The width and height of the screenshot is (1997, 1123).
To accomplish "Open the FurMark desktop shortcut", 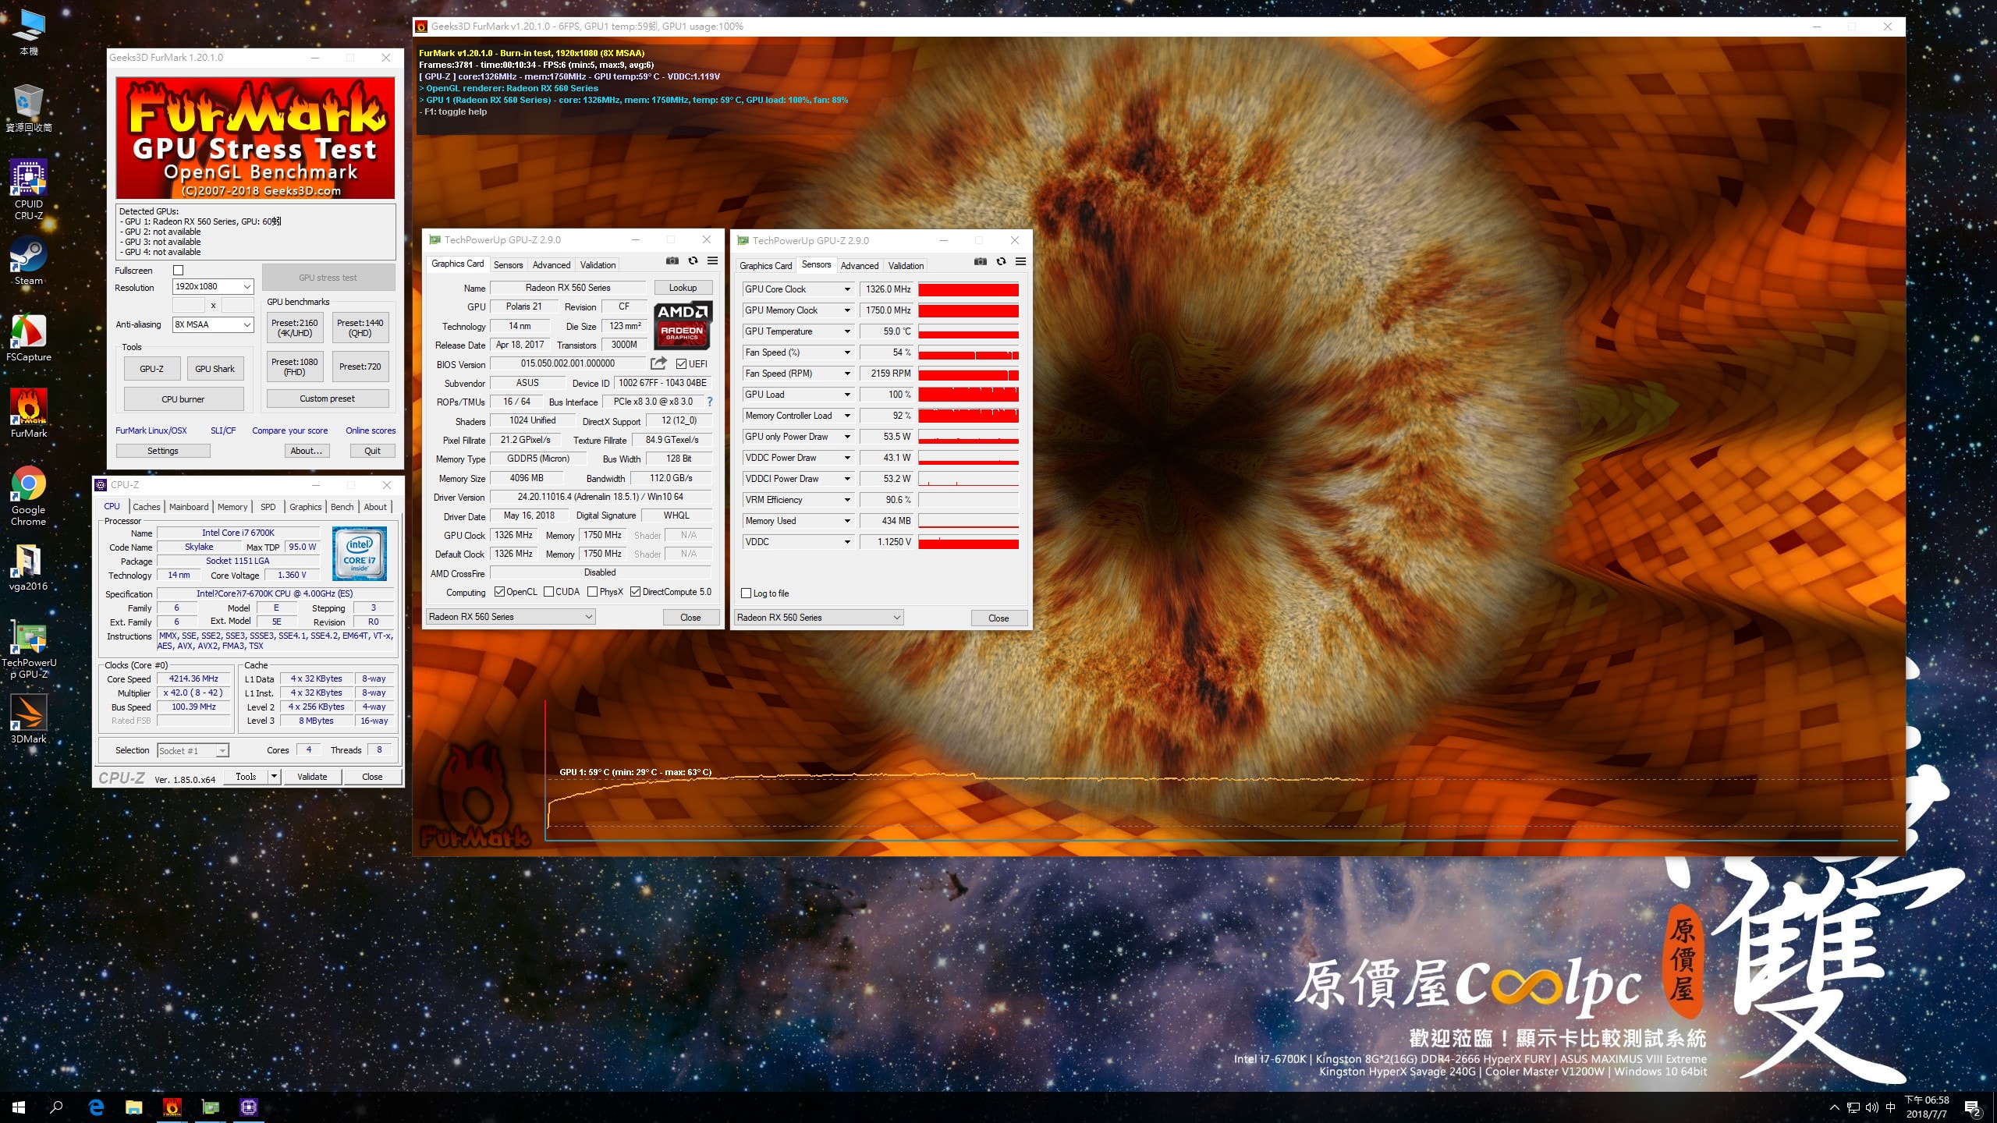I will point(29,413).
